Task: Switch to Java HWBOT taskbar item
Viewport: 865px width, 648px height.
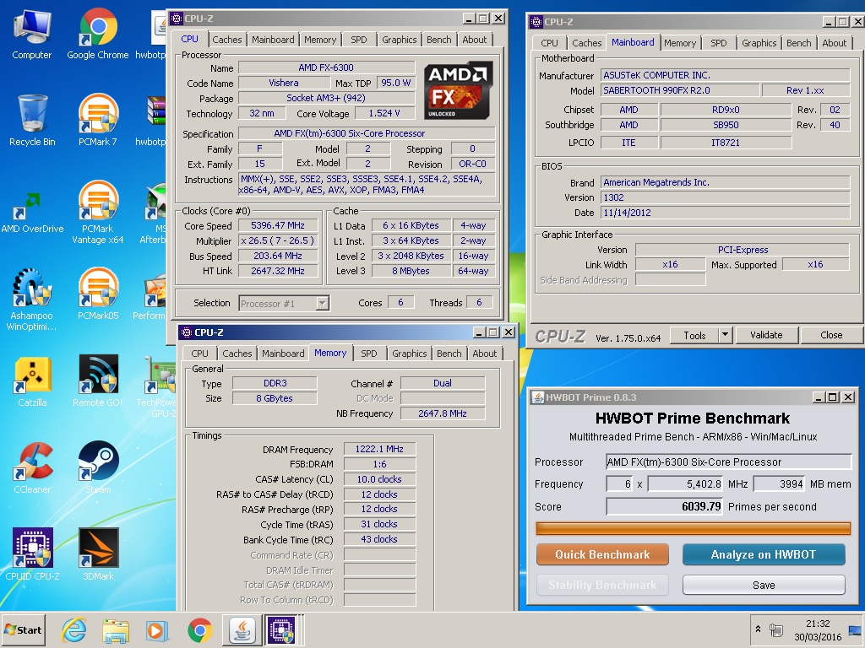Action: 242,629
